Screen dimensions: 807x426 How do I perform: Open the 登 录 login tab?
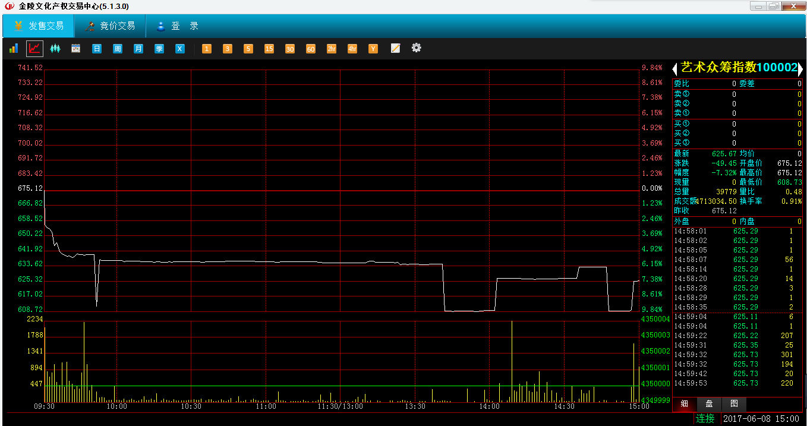177,26
